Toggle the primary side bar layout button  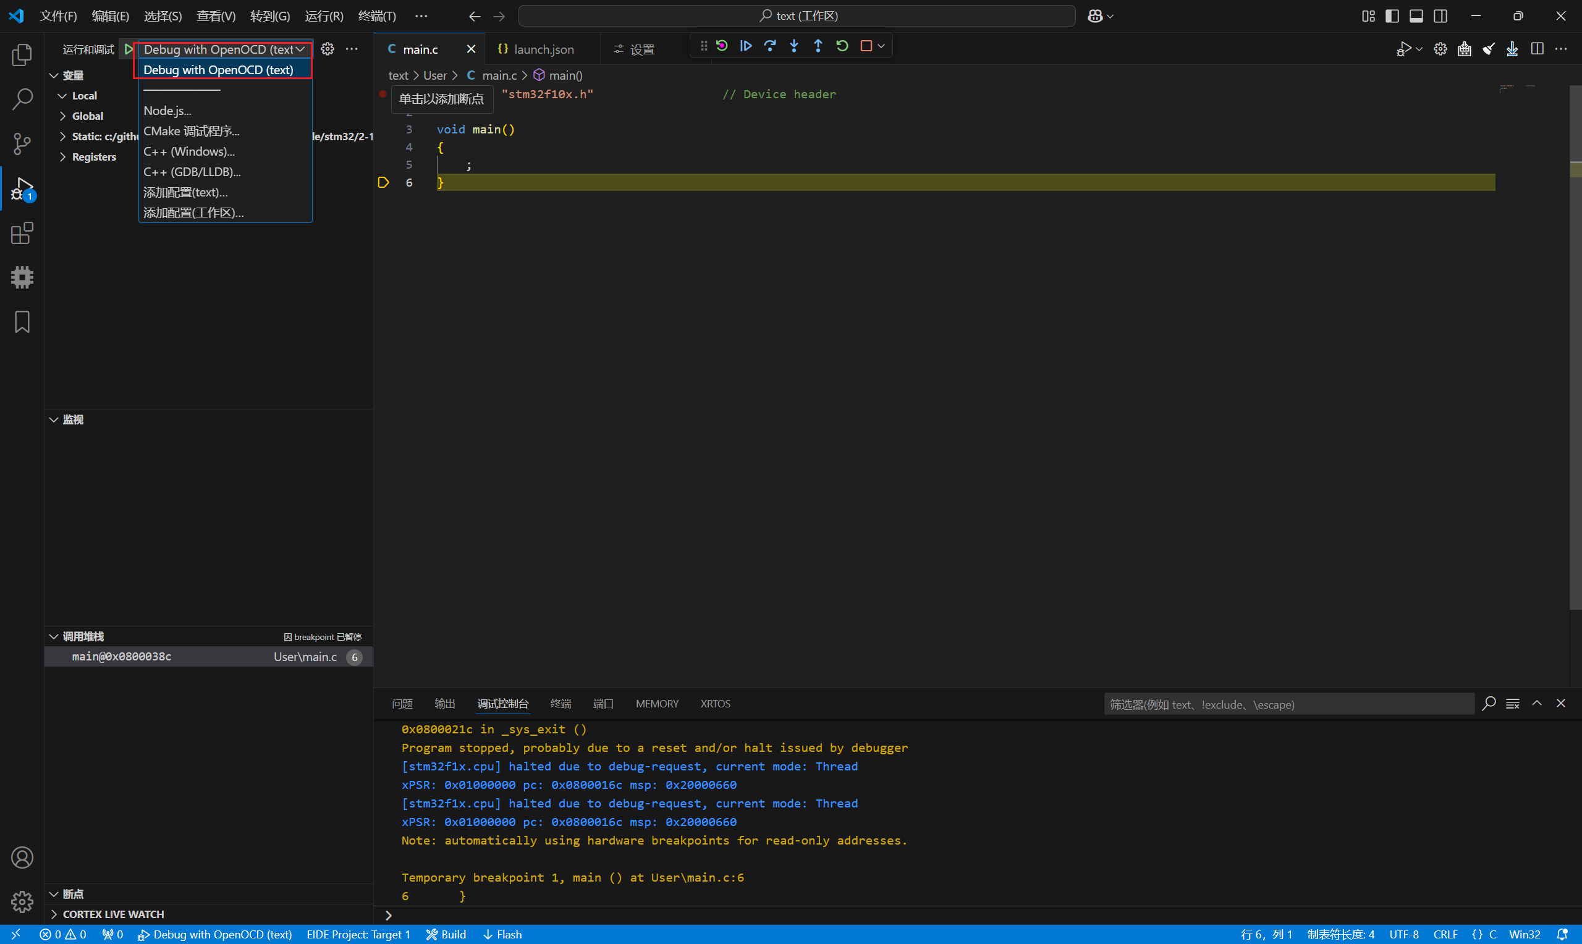(1392, 16)
